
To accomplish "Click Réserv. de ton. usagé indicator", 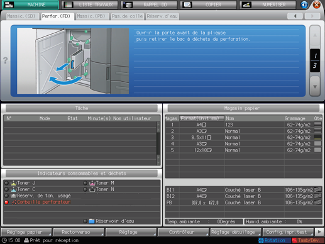I will click(7, 196).
